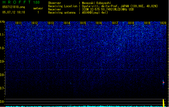This screenshot has height=107, width=169.
Task: Click the 1819 time marker
Action: pyautogui.click(x=147, y=23)
